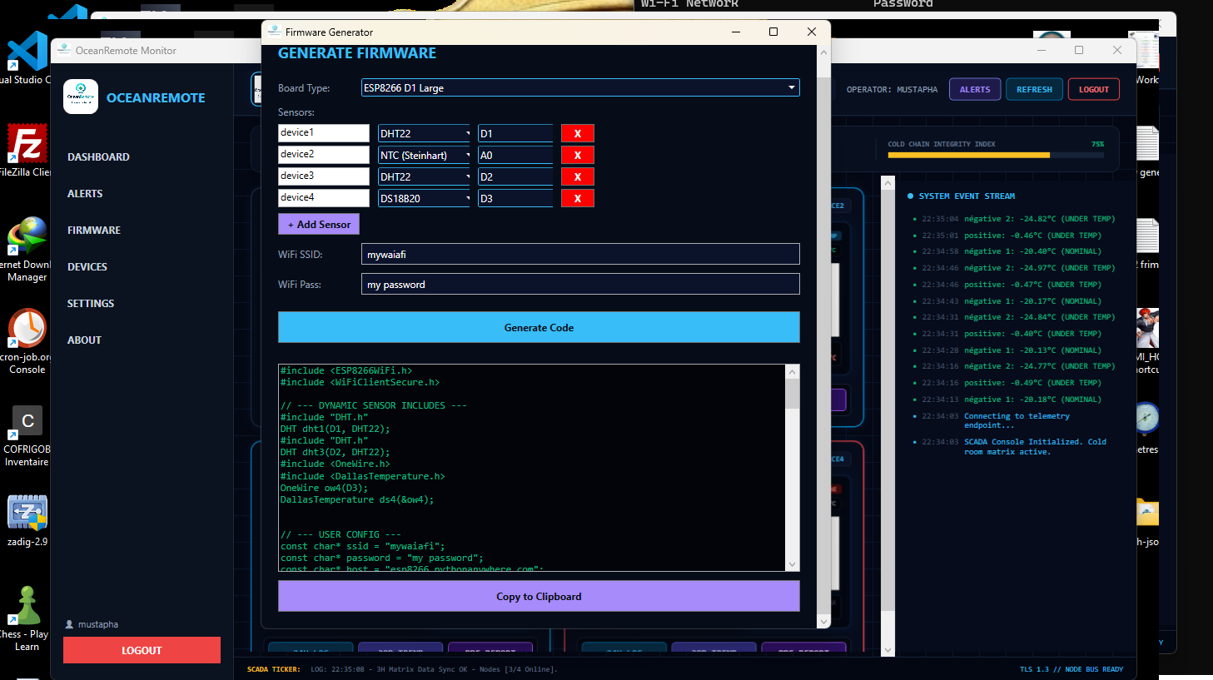Click the WiFi SSID input field

pyautogui.click(x=580, y=254)
